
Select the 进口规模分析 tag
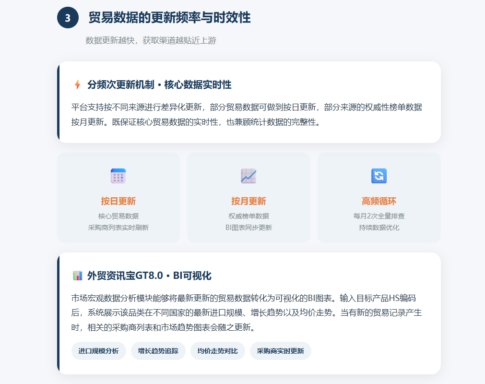pyautogui.click(x=98, y=351)
